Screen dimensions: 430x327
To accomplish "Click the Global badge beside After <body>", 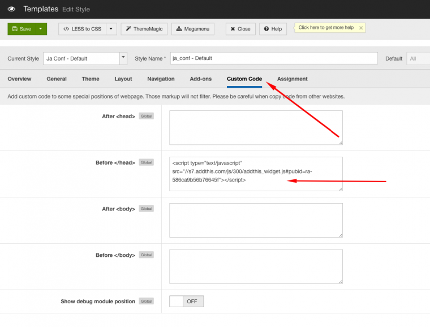I will tap(147, 209).
